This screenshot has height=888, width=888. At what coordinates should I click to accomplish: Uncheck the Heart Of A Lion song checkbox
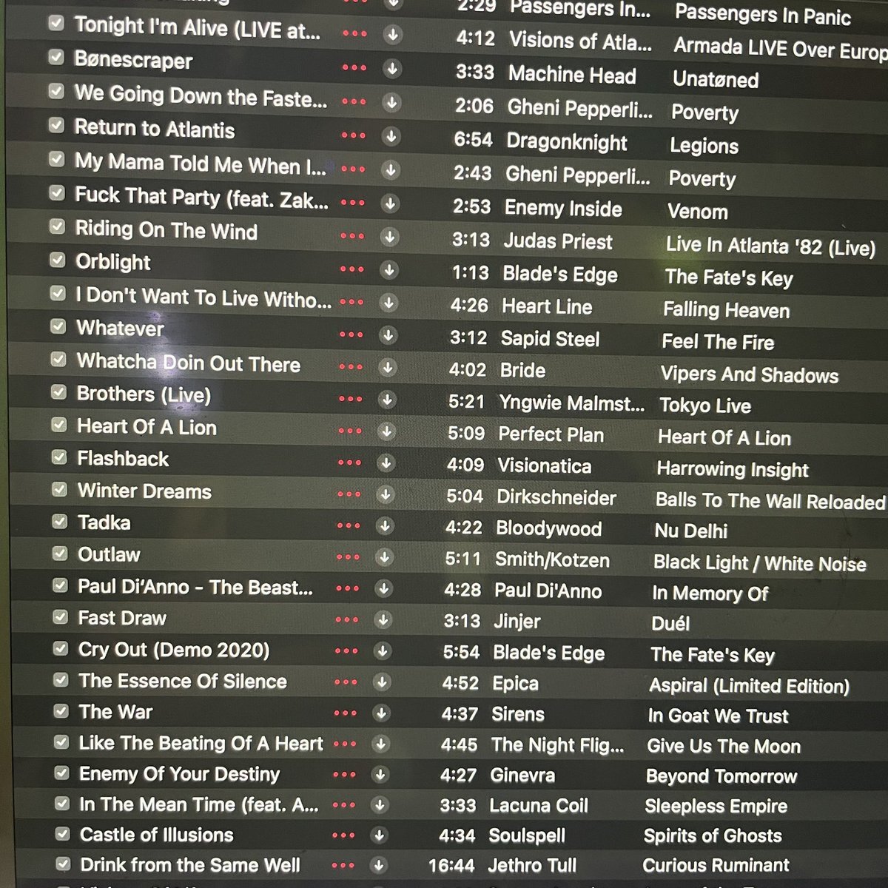click(58, 425)
